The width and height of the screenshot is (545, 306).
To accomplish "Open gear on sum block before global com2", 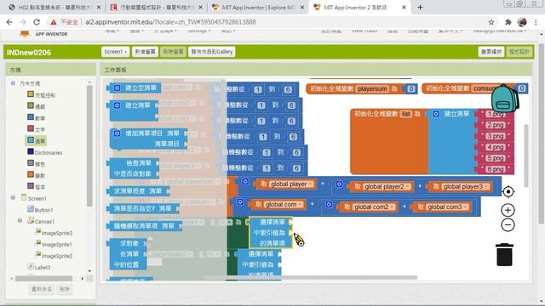I will (x=329, y=204).
